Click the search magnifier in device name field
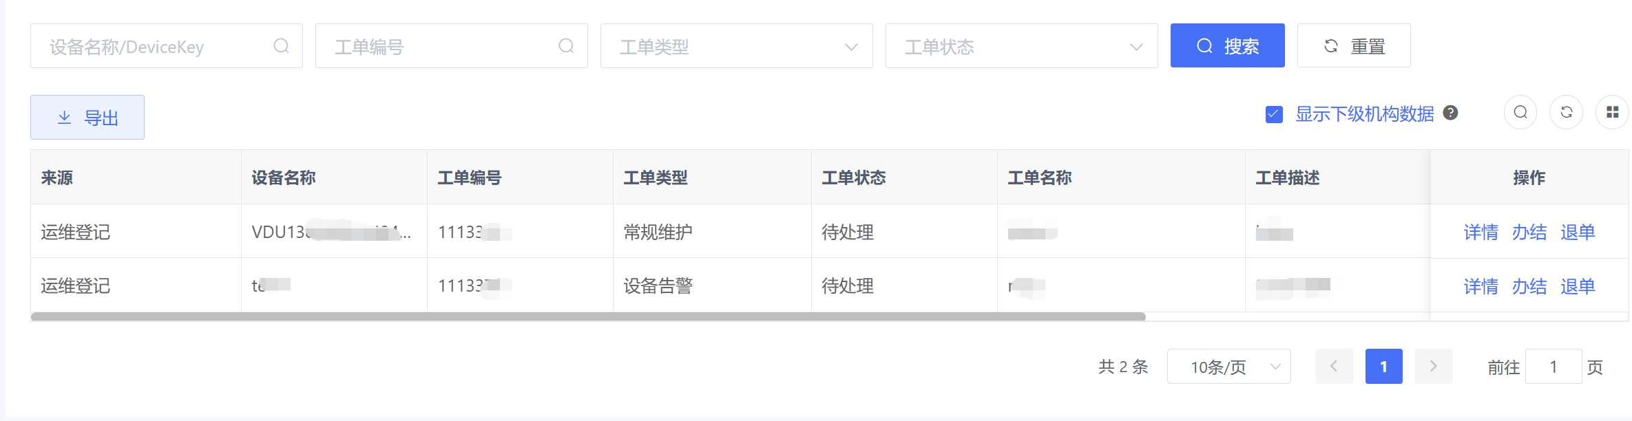 pos(281,46)
